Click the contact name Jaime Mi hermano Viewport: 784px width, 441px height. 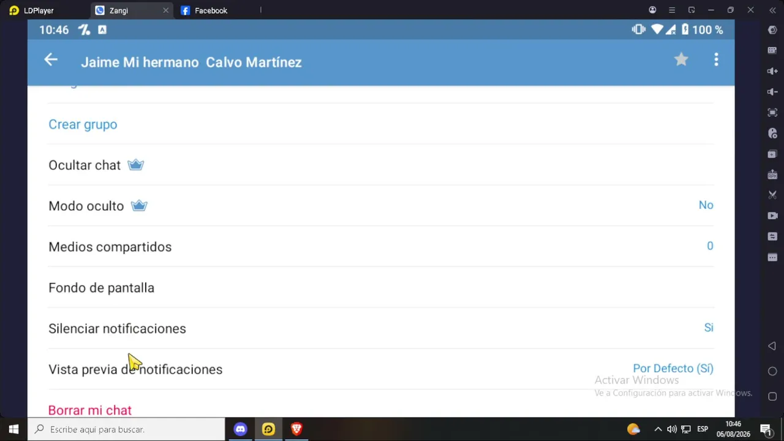coord(140,62)
